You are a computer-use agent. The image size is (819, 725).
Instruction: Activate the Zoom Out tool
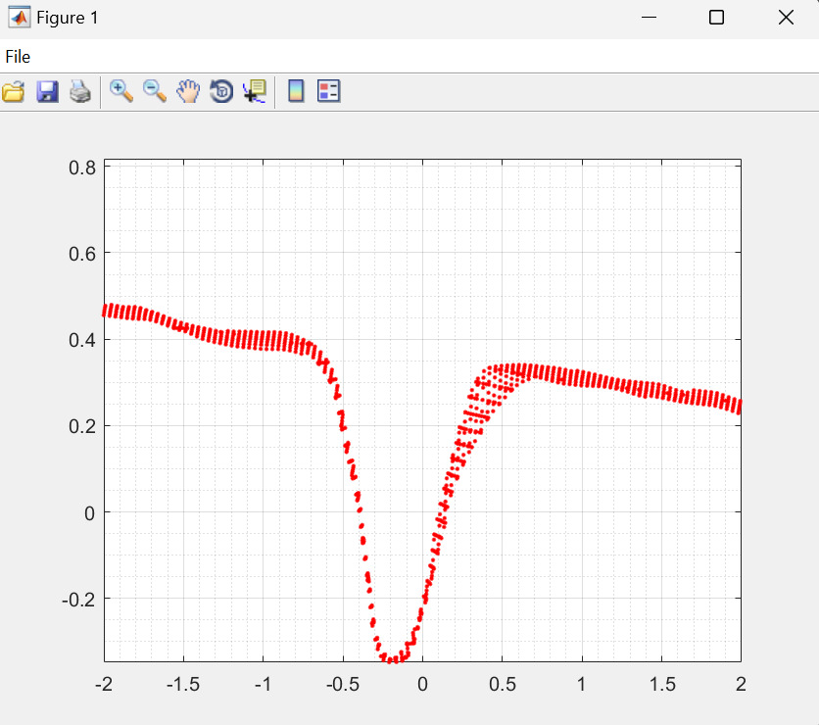[x=155, y=92]
